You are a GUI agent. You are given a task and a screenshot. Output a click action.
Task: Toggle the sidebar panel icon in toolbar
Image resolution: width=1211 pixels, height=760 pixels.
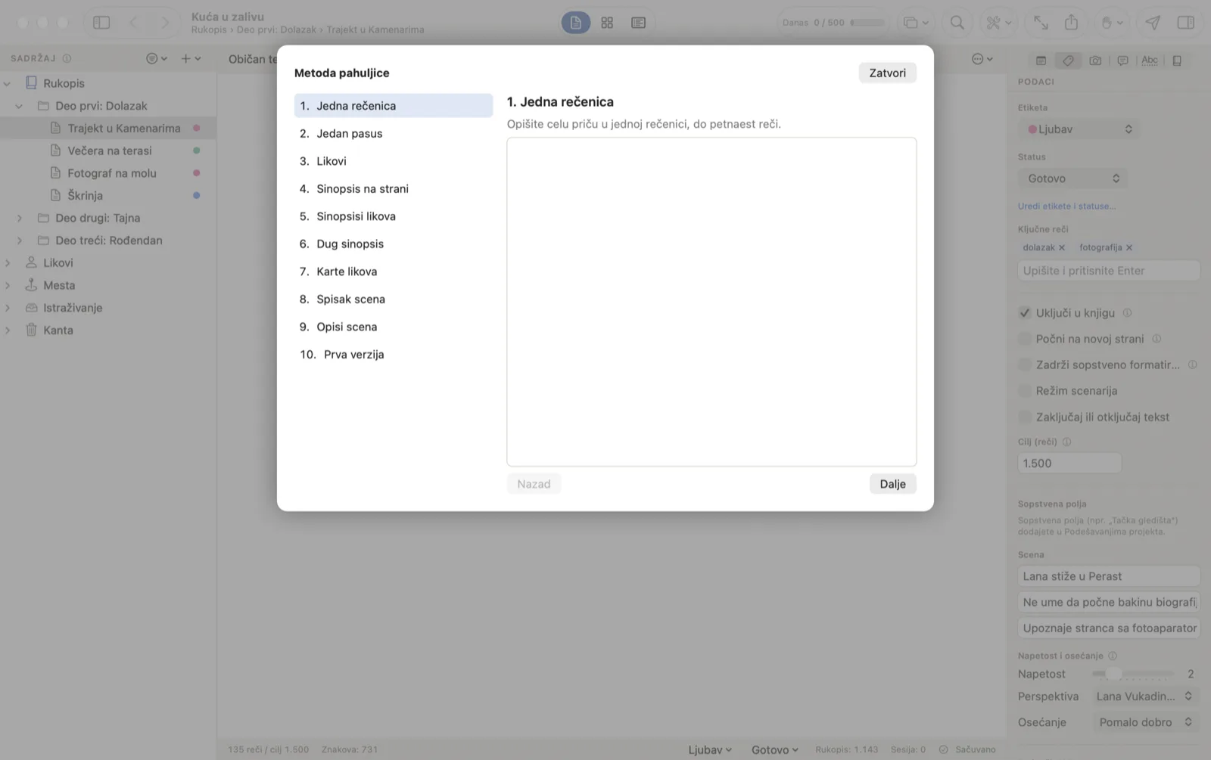[101, 23]
